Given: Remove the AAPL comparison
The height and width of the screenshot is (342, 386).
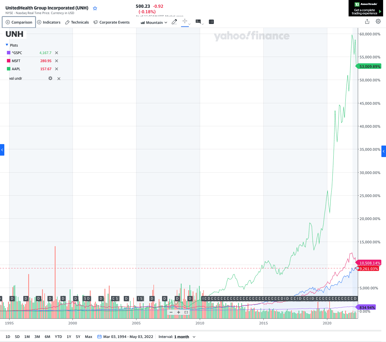Looking at the screenshot, I should pyautogui.click(x=56, y=69).
